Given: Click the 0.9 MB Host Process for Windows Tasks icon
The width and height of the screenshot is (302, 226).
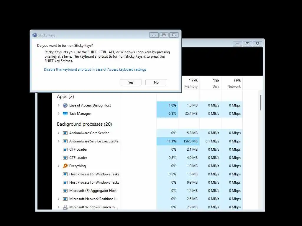Looking at the screenshot, I should 65,182.
